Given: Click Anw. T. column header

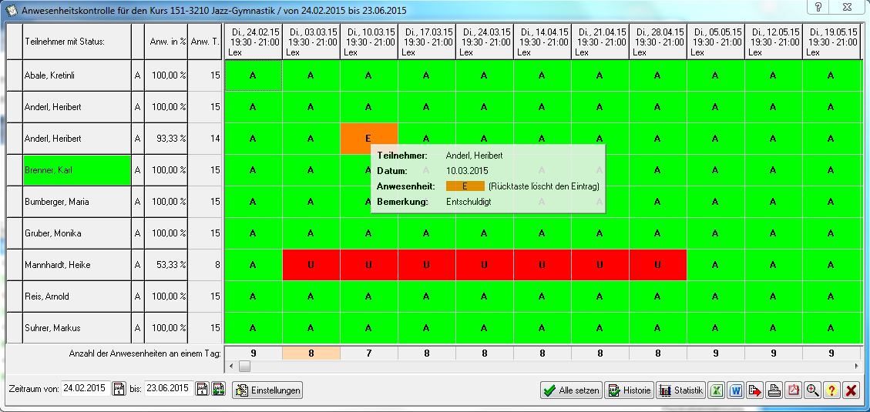Looking at the screenshot, I should [205, 41].
